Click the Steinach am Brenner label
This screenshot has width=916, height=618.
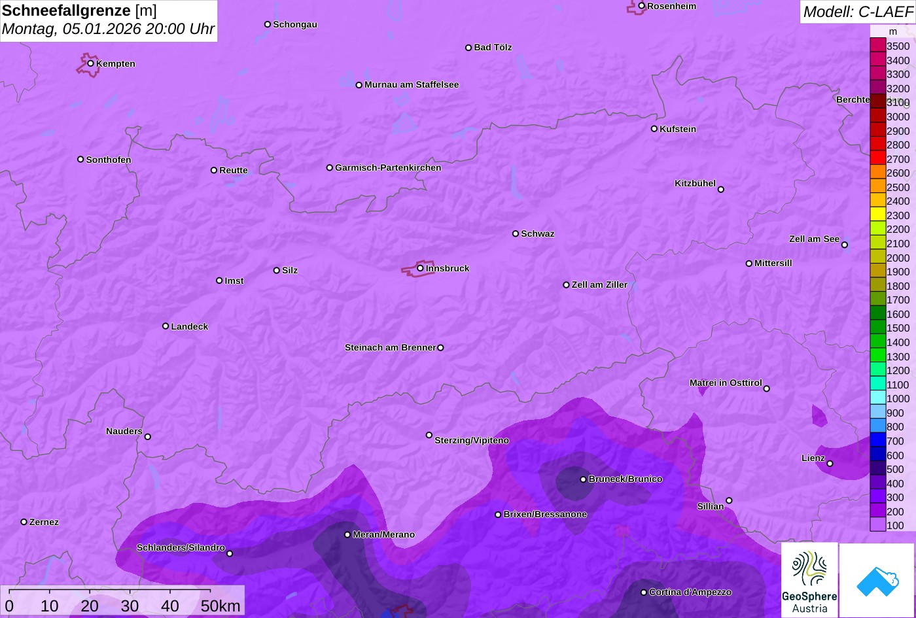tap(390, 348)
